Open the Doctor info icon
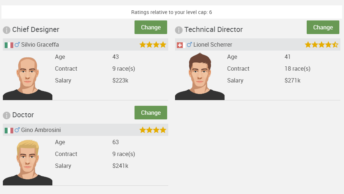This screenshot has height=194, width=344. 6,115
